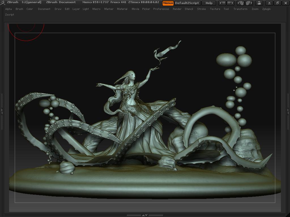Click the "3.1 [general]" version text

(x=31, y=2)
